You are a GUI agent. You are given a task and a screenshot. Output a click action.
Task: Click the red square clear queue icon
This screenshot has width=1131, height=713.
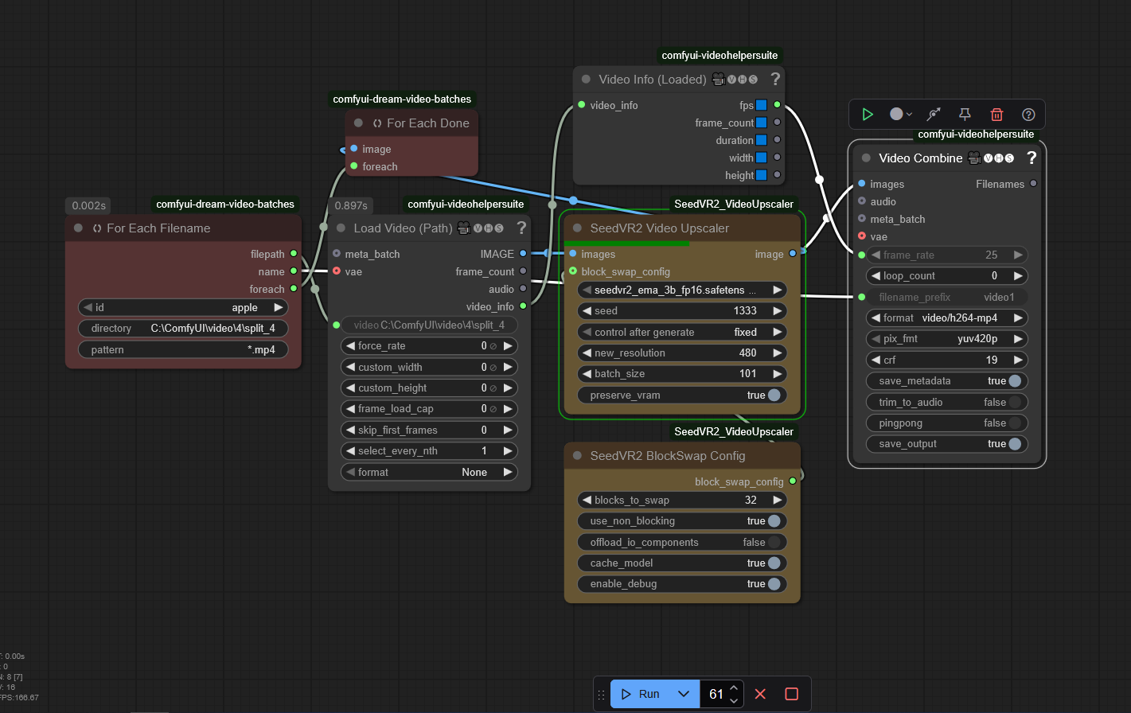[792, 694]
